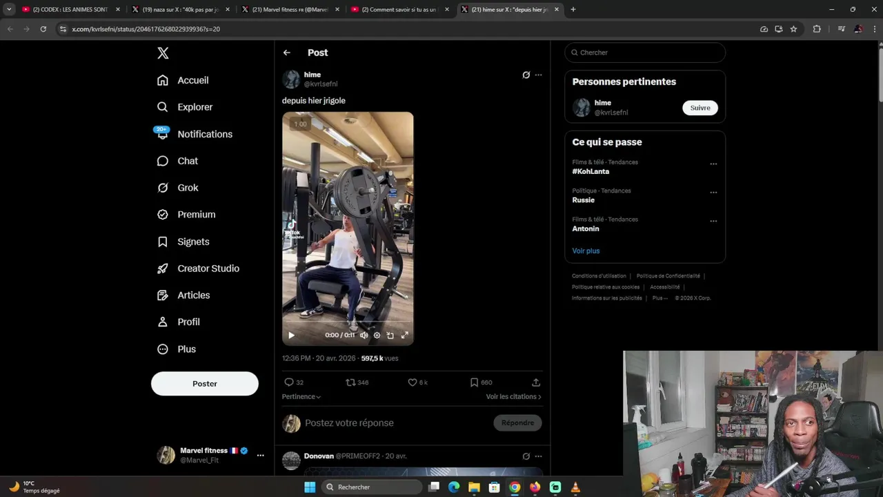Screen dimensions: 883x497
Task: Open Conditions d'utilisation link
Action: 599,276
